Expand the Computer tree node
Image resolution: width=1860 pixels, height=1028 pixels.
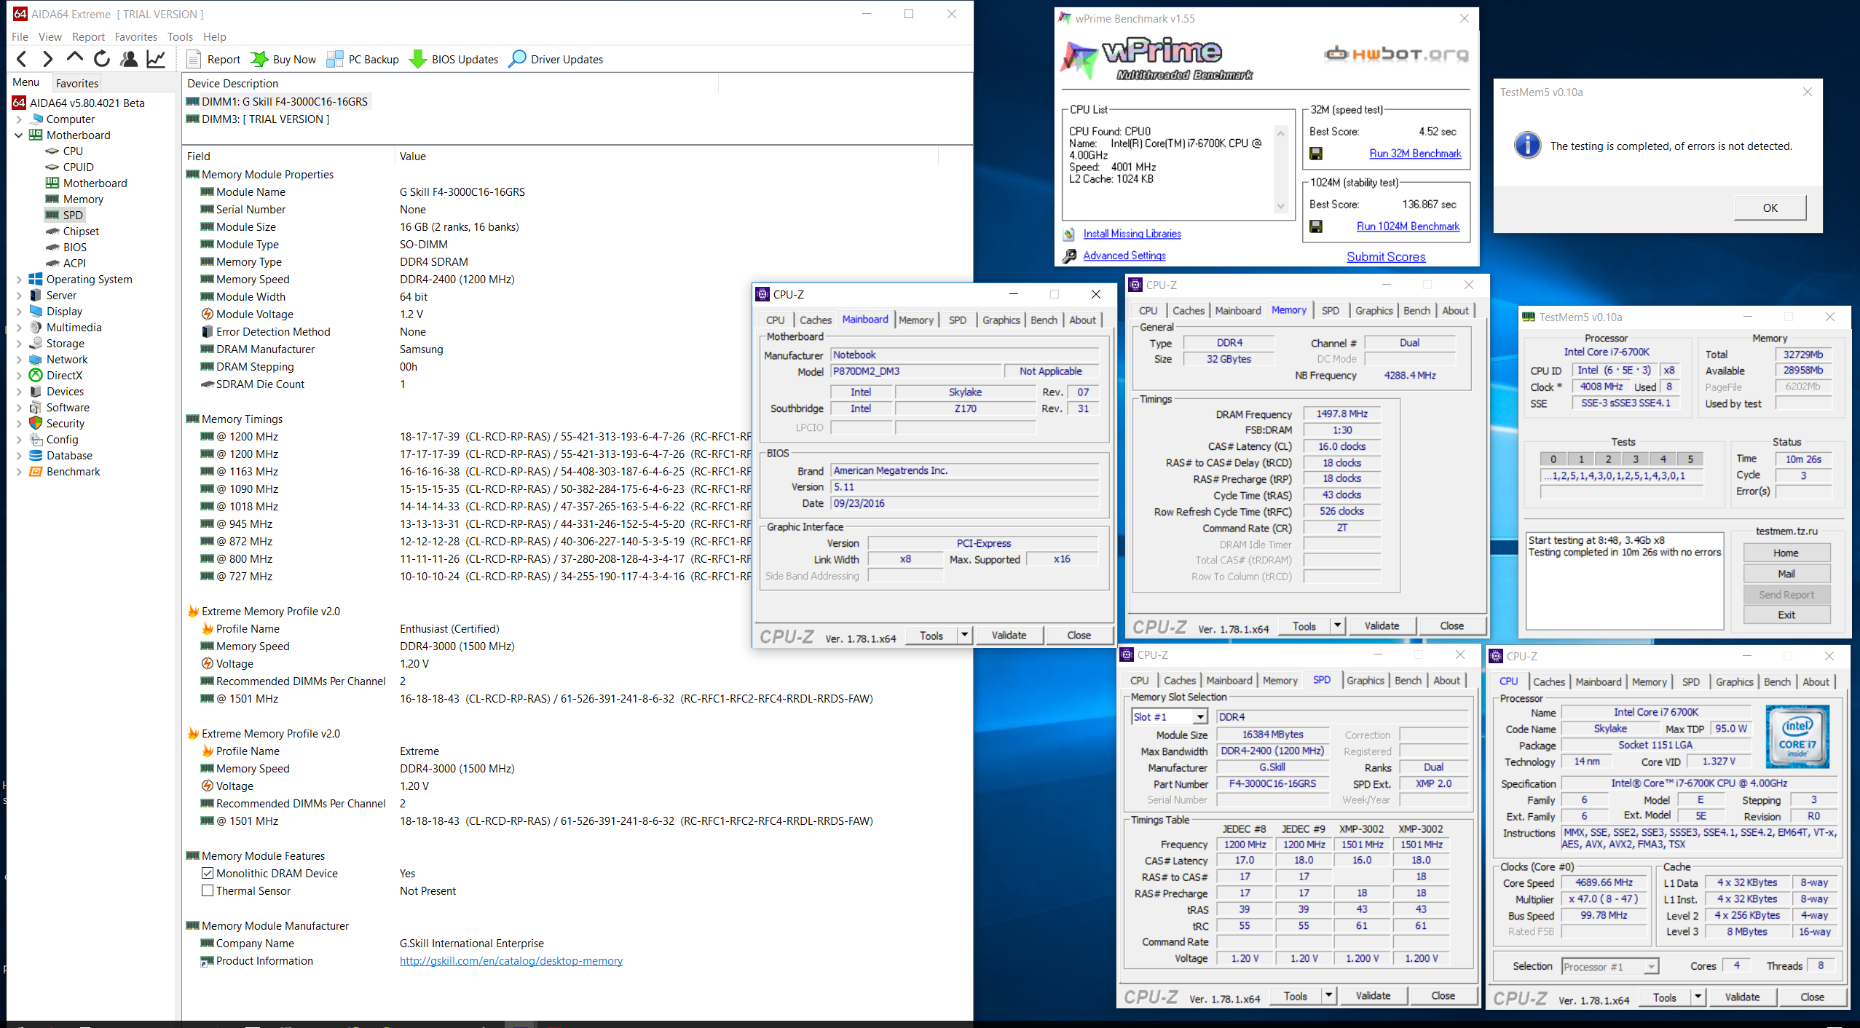19,119
